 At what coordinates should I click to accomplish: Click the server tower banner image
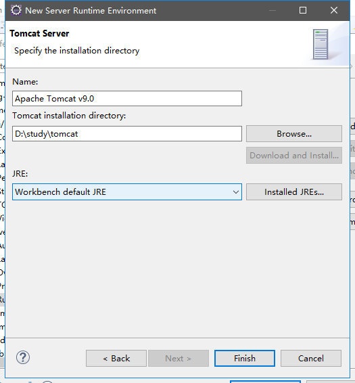[321, 44]
